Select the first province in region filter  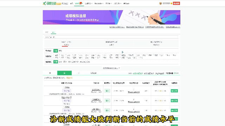tap(57, 55)
